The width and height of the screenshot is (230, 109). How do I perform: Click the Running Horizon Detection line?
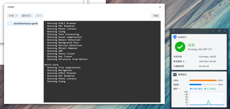tap(64, 45)
